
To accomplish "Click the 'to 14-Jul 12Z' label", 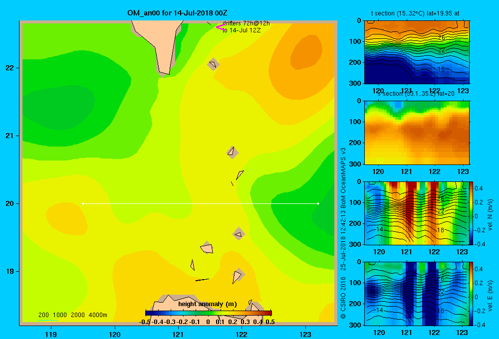I will (242, 30).
